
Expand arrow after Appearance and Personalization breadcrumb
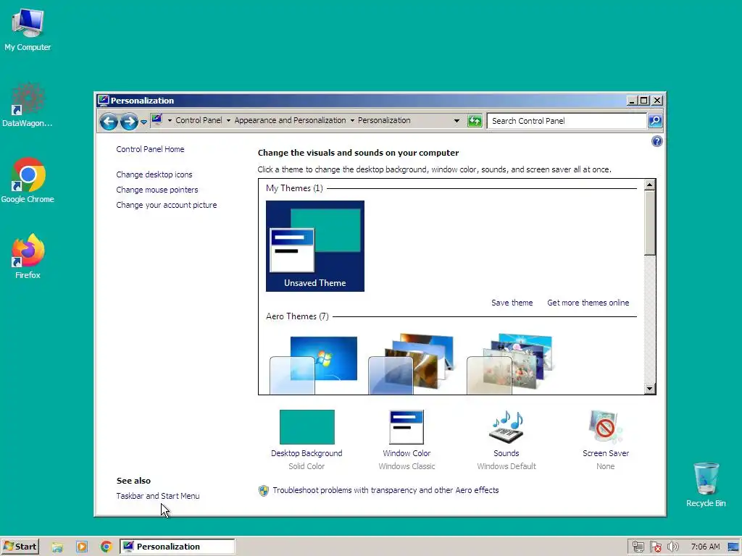tap(352, 121)
